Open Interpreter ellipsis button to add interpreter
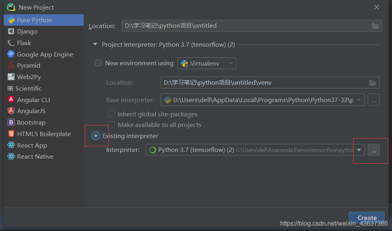 click(x=373, y=150)
